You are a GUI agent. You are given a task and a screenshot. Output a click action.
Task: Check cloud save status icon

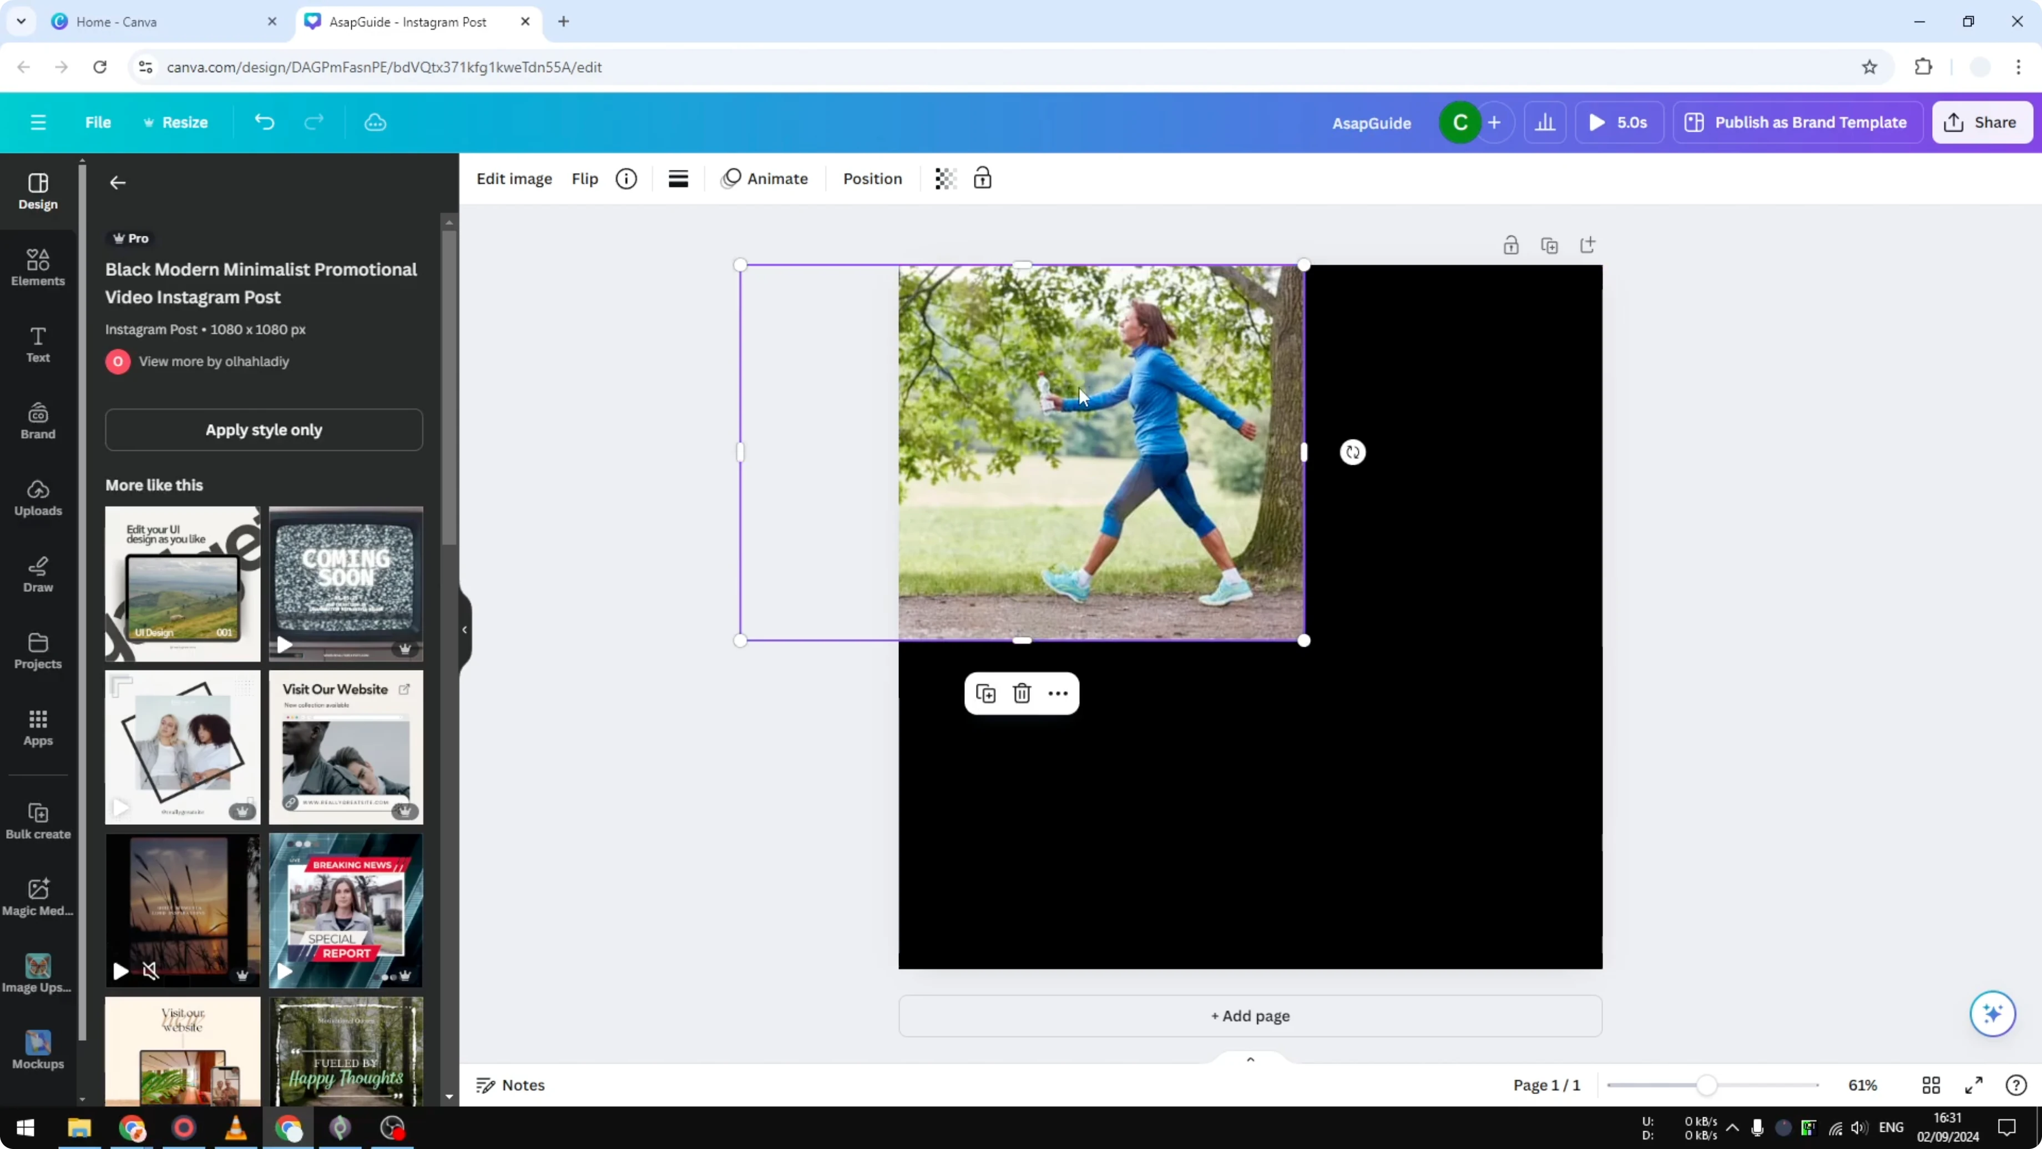pyautogui.click(x=375, y=123)
